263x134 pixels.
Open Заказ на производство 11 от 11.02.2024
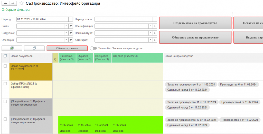pyautogui.click(x=192, y=102)
